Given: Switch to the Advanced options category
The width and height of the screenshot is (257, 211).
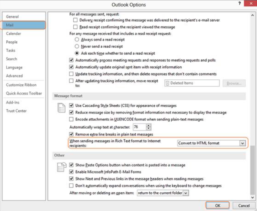Looking at the screenshot, I should pos(14,76).
